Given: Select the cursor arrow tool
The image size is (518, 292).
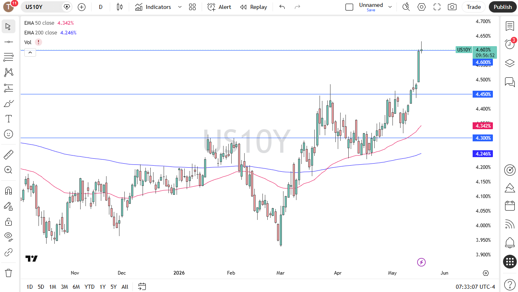Looking at the screenshot, I should pyautogui.click(x=8, y=27).
